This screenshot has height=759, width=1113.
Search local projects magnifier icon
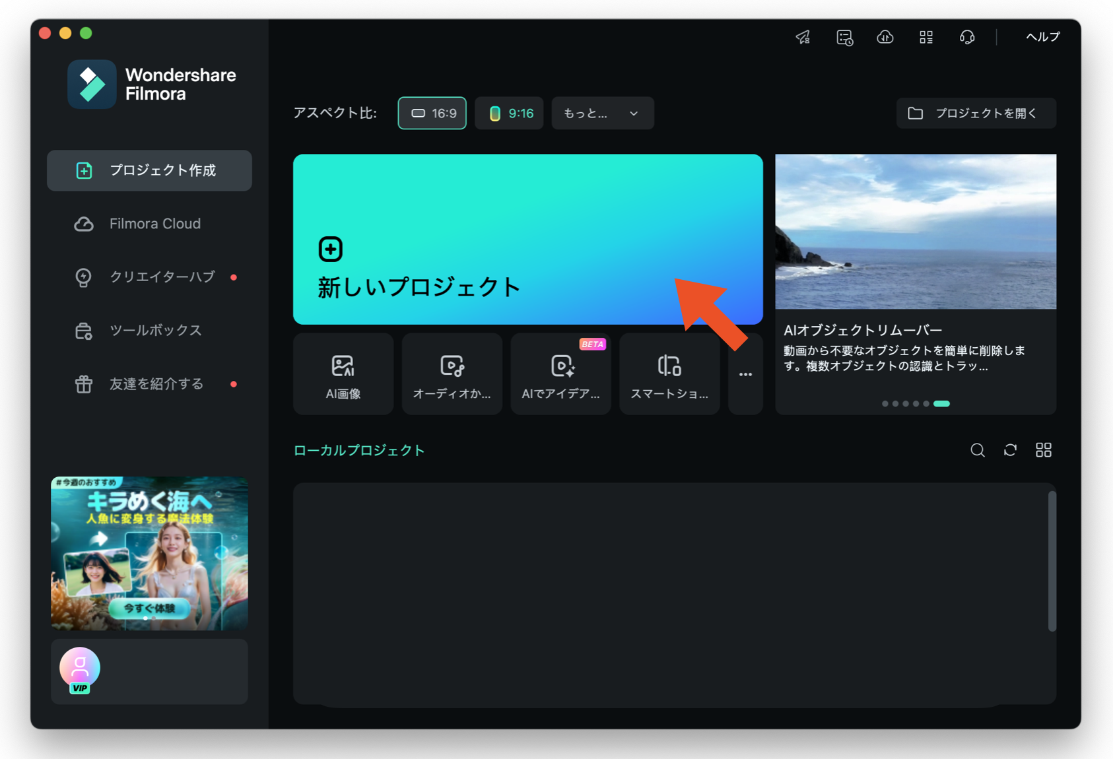[978, 450]
